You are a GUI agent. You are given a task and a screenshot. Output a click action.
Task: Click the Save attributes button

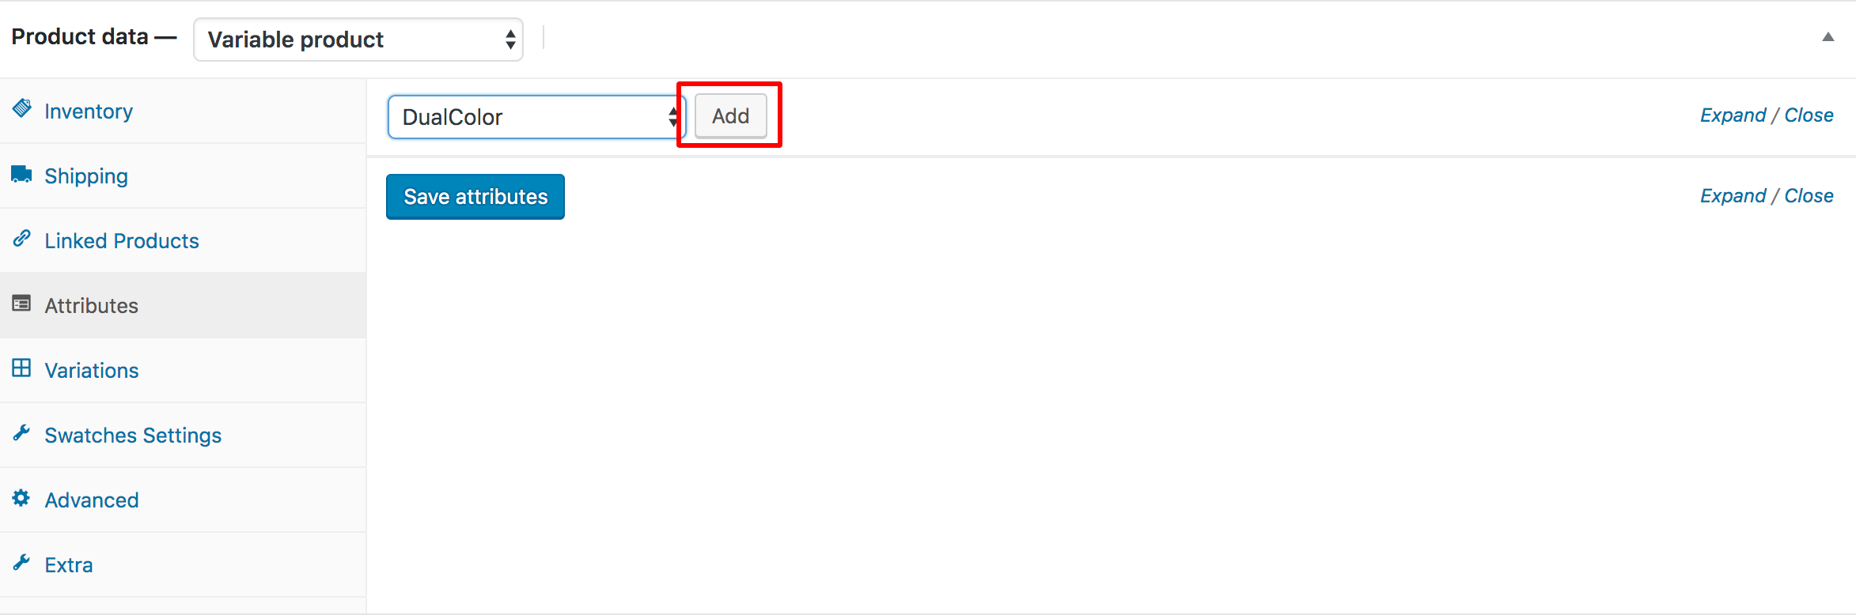tap(475, 196)
